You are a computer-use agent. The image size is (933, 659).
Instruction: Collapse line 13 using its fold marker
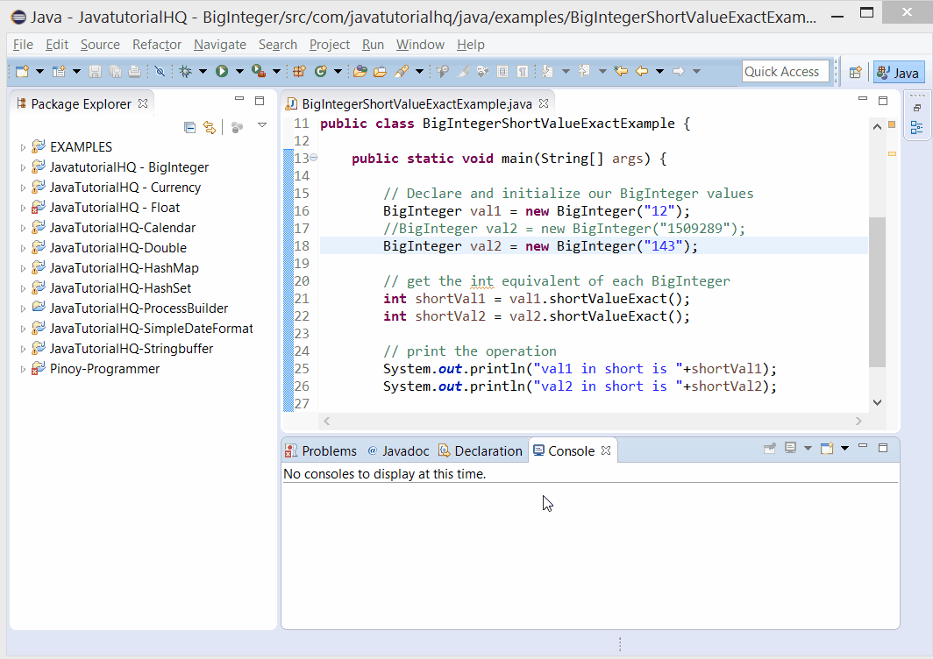pyautogui.click(x=314, y=159)
